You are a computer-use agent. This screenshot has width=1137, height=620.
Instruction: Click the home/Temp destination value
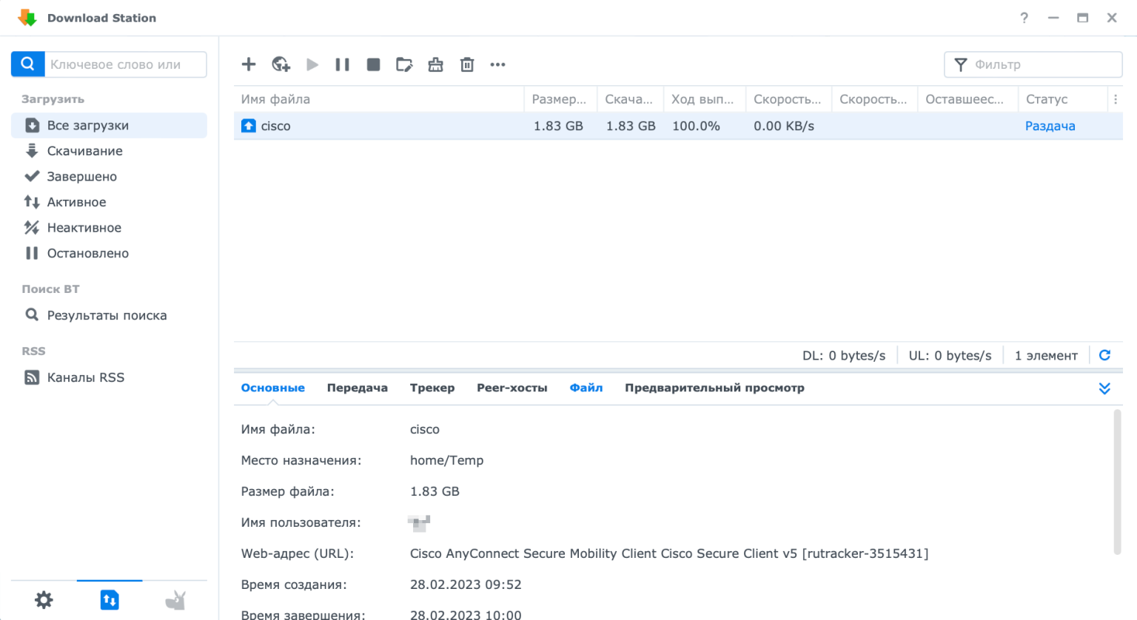click(446, 460)
